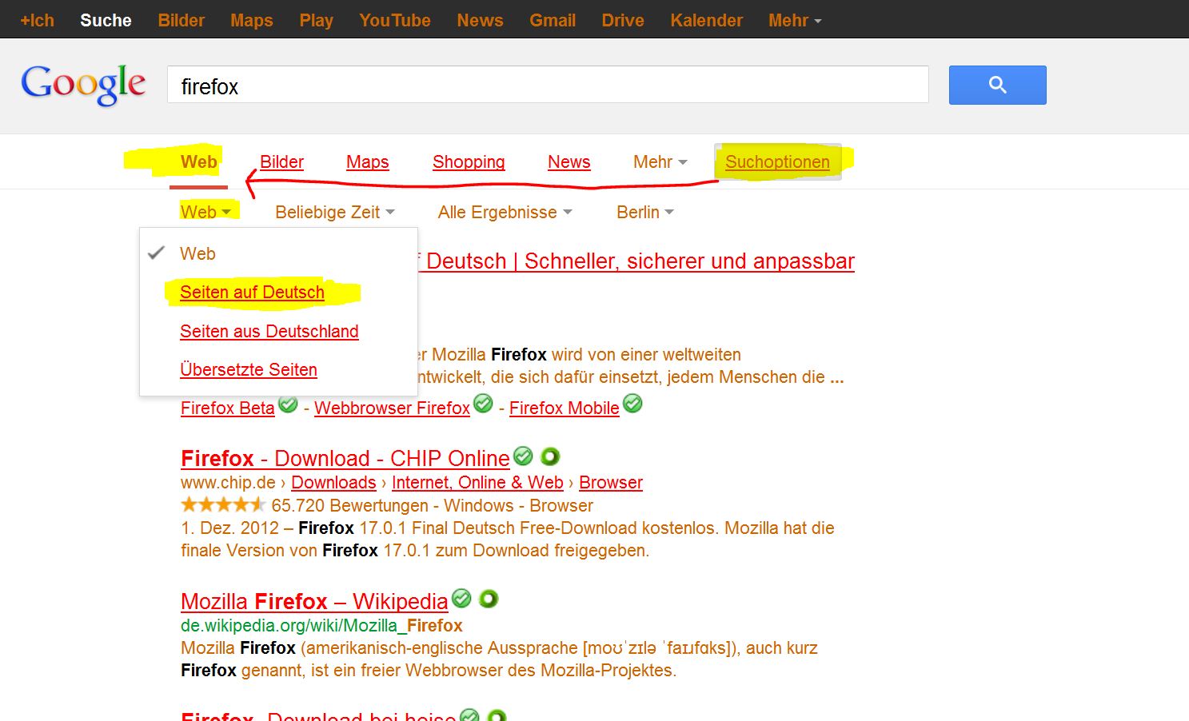This screenshot has height=721, width=1189.
Task: Click the green checkmark beside Firefox Beta
Action: click(x=288, y=404)
